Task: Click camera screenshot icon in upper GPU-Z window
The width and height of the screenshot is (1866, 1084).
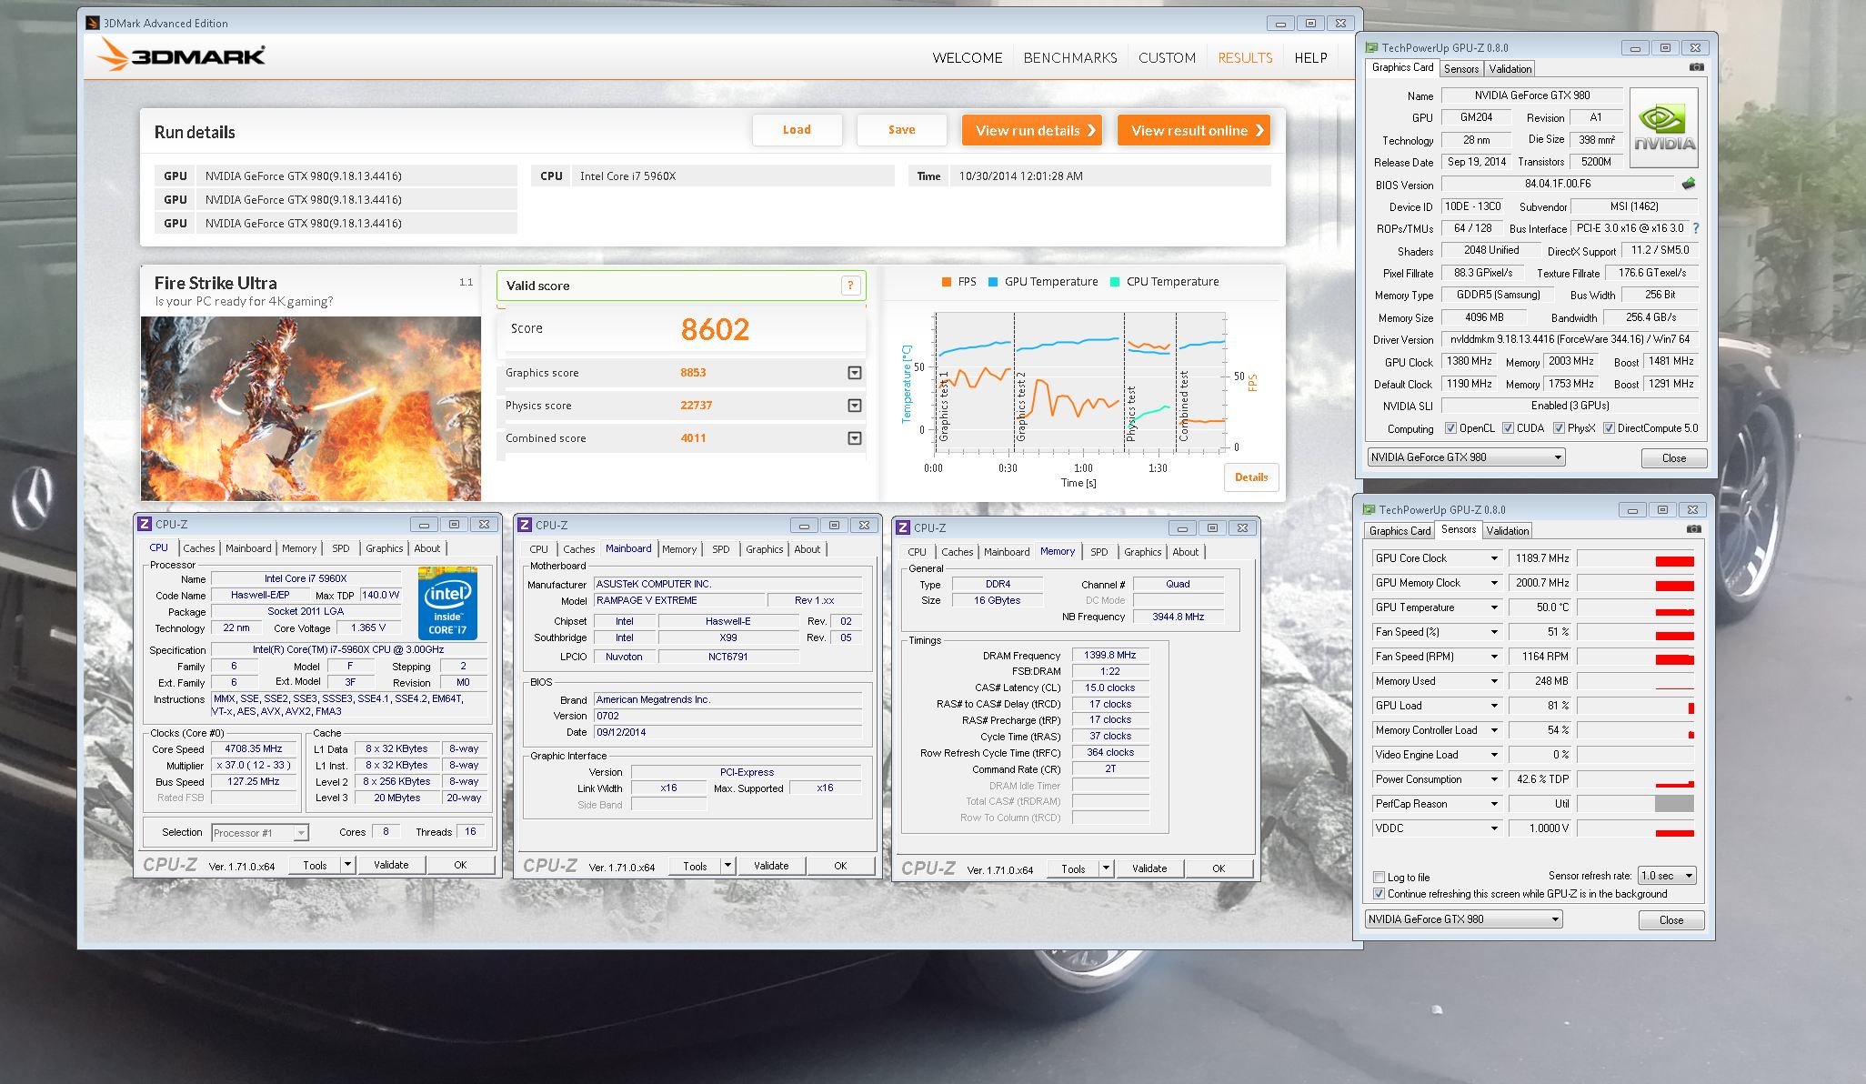Action: (1696, 67)
